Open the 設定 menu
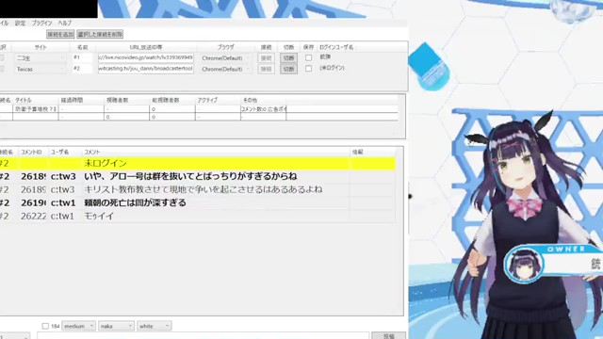 pyautogui.click(x=21, y=23)
